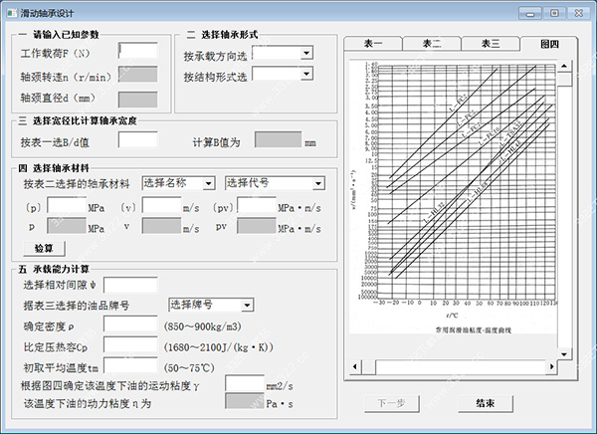
Task: Focus the 比定压热容Cp input field
Action: click(130, 344)
